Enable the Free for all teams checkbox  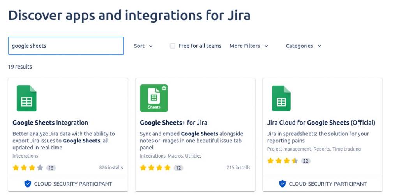[x=173, y=46]
